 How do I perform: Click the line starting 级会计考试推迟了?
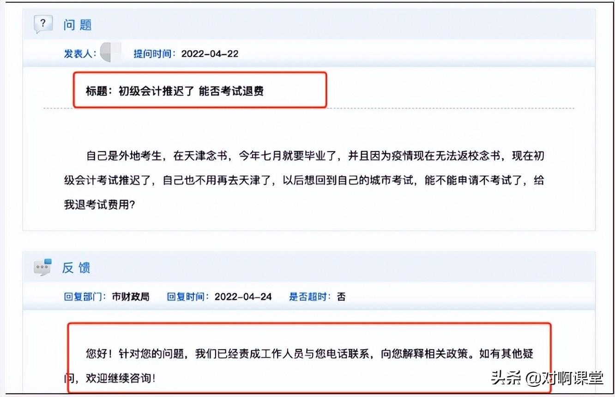(304, 180)
